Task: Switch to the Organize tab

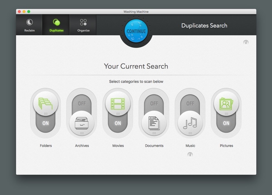Action: pos(83,25)
